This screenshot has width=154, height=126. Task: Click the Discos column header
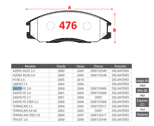tap(99, 66)
